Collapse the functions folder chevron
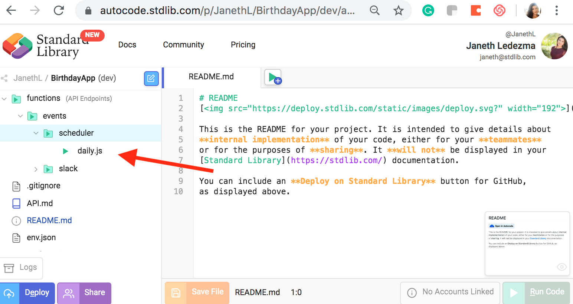573x304 pixels. coord(4,99)
